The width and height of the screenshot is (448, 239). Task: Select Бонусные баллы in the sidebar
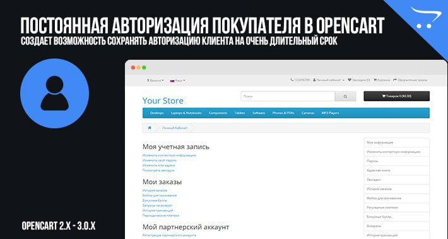[x=396, y=217]
